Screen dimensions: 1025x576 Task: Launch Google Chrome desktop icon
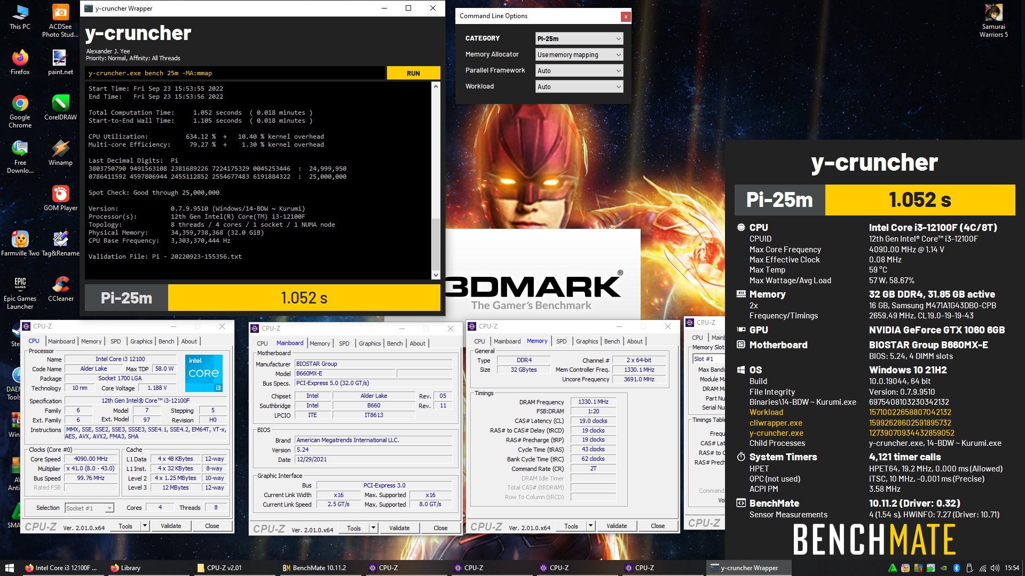coord(20,111)
